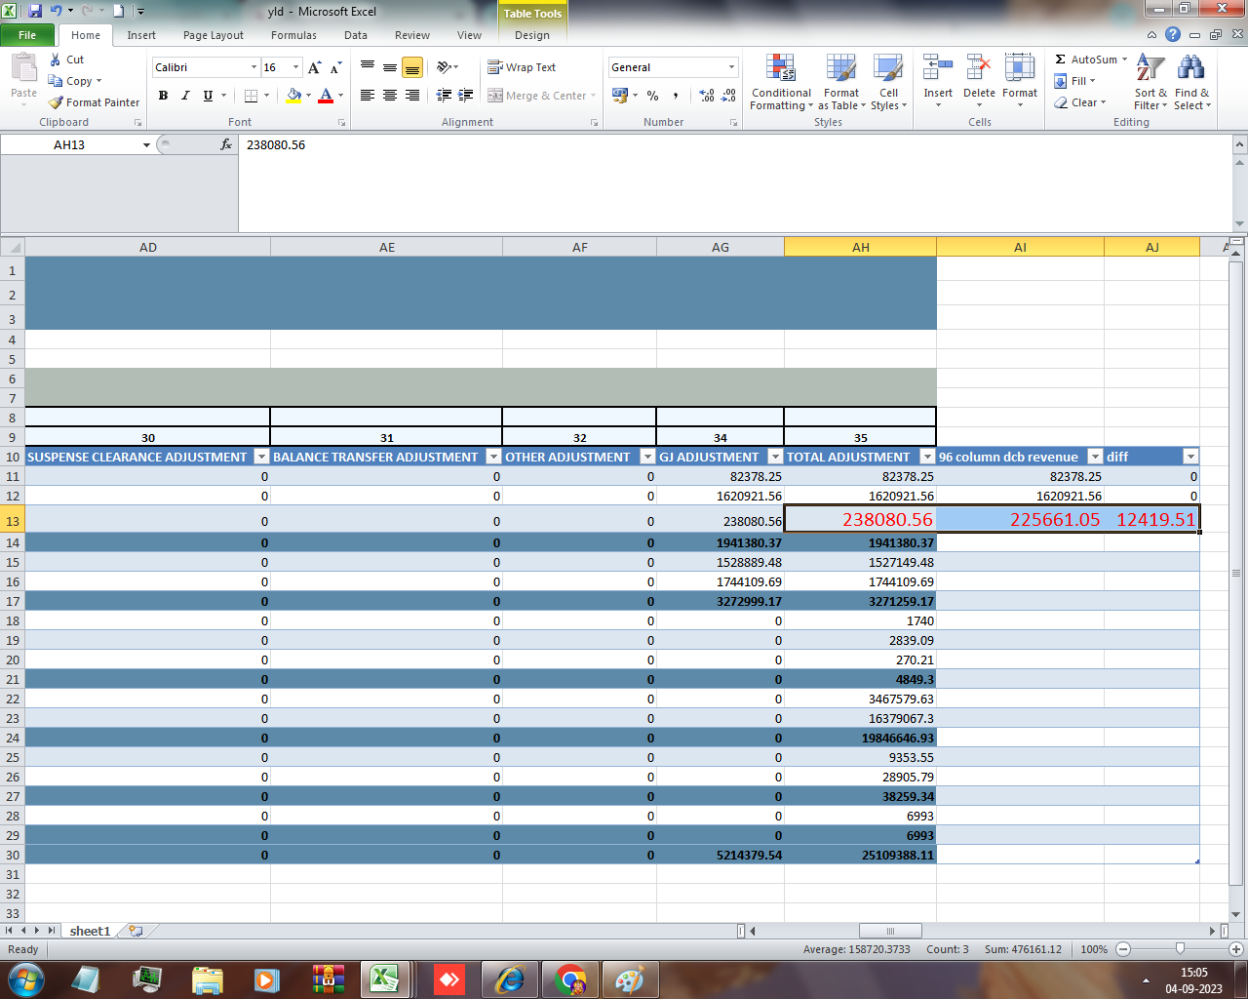Image resolution: width=1248 pixels, height=999 pixels.
Task: Select the sheet1 worksheet tab
Action: coord(90,931)
